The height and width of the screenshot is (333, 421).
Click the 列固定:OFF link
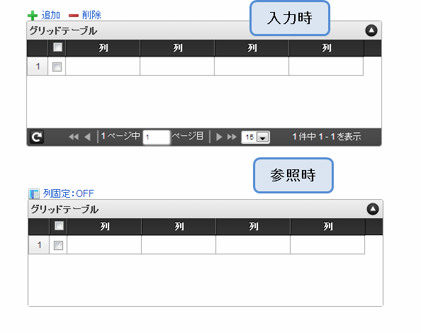[69, 193]
